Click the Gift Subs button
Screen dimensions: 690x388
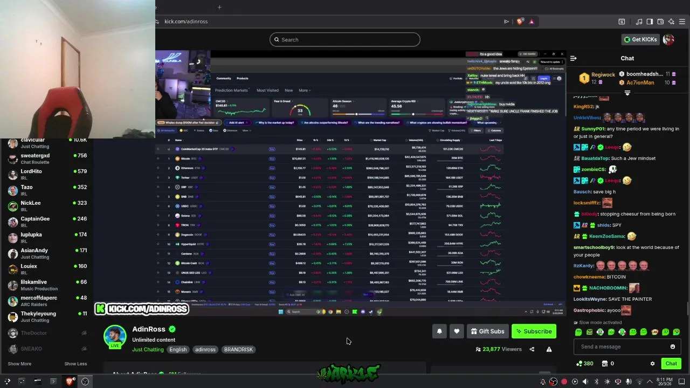click(x=487, y=331)
